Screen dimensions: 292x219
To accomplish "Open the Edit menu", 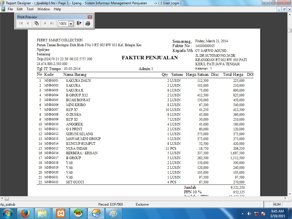I will [20, 9].
